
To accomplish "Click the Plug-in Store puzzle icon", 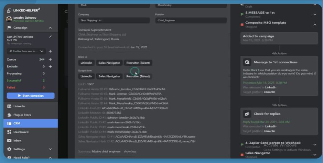I will point(9,115).
